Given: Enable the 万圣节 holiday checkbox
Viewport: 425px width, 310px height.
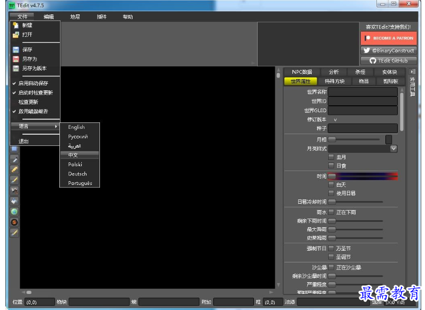Looking at the screenshot, I should [x=331, y=248].
